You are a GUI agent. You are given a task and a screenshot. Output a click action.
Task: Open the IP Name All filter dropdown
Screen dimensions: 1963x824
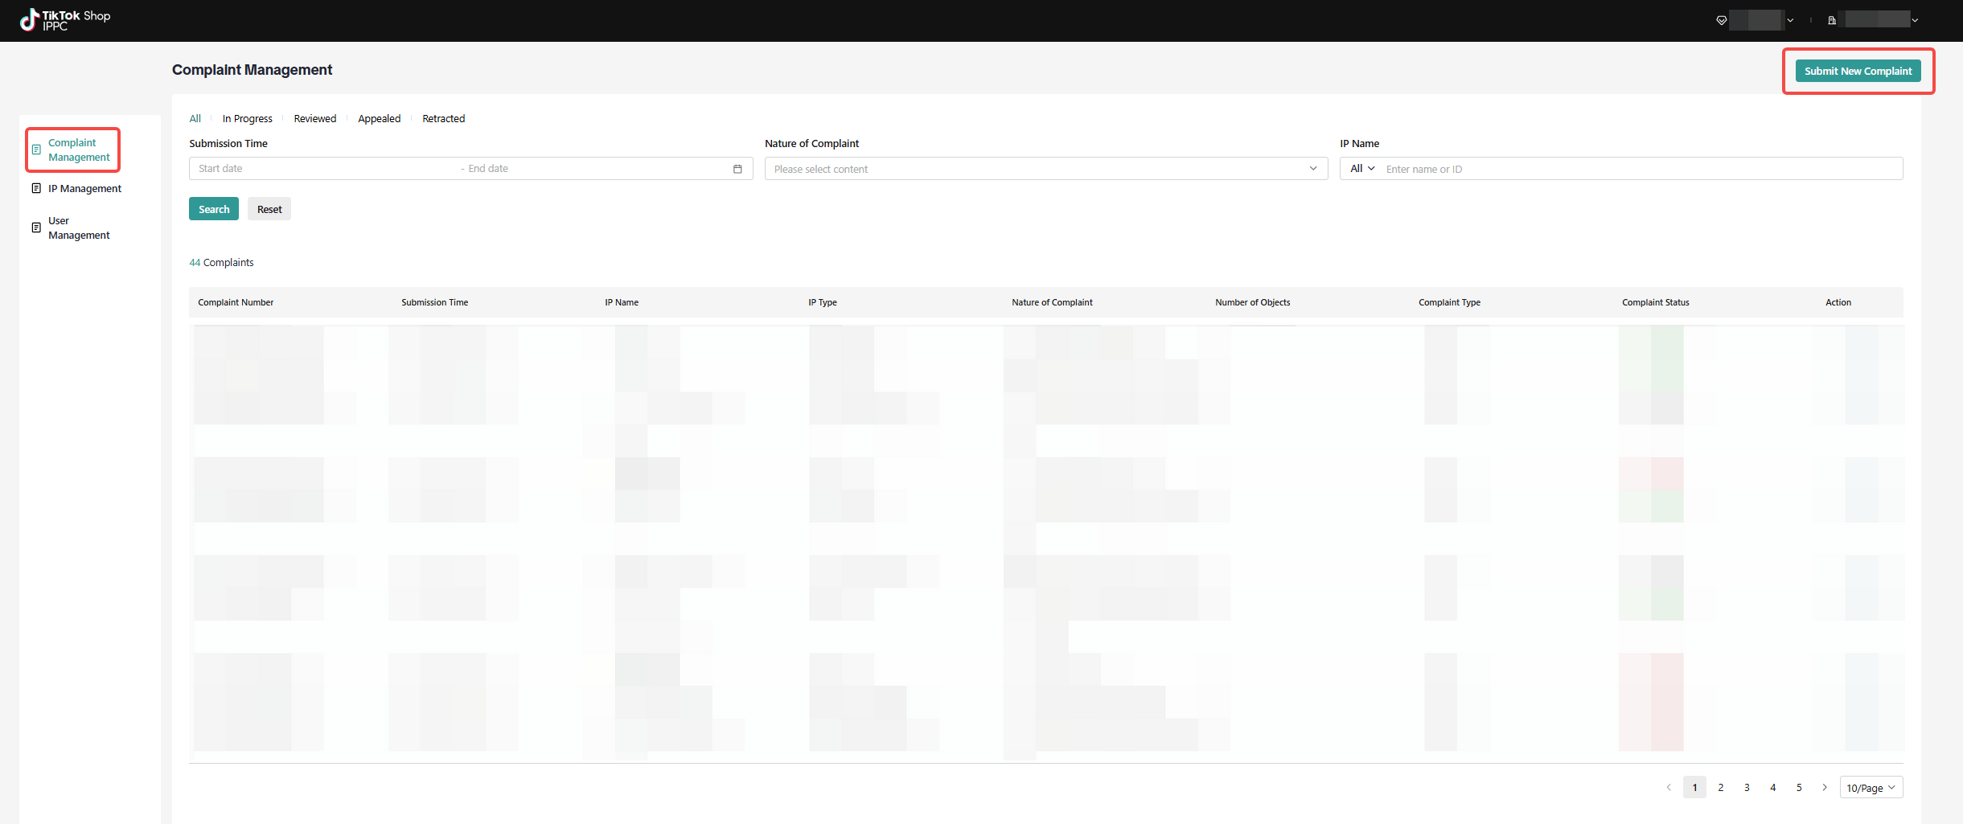click(x=1362, y=169)
